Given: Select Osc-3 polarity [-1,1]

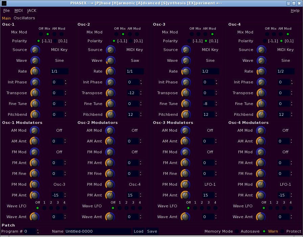Looking at the screenshot, I should (x=189, y=41).
